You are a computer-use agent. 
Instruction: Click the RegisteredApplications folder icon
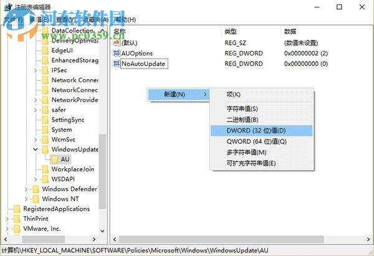point(17,209)
